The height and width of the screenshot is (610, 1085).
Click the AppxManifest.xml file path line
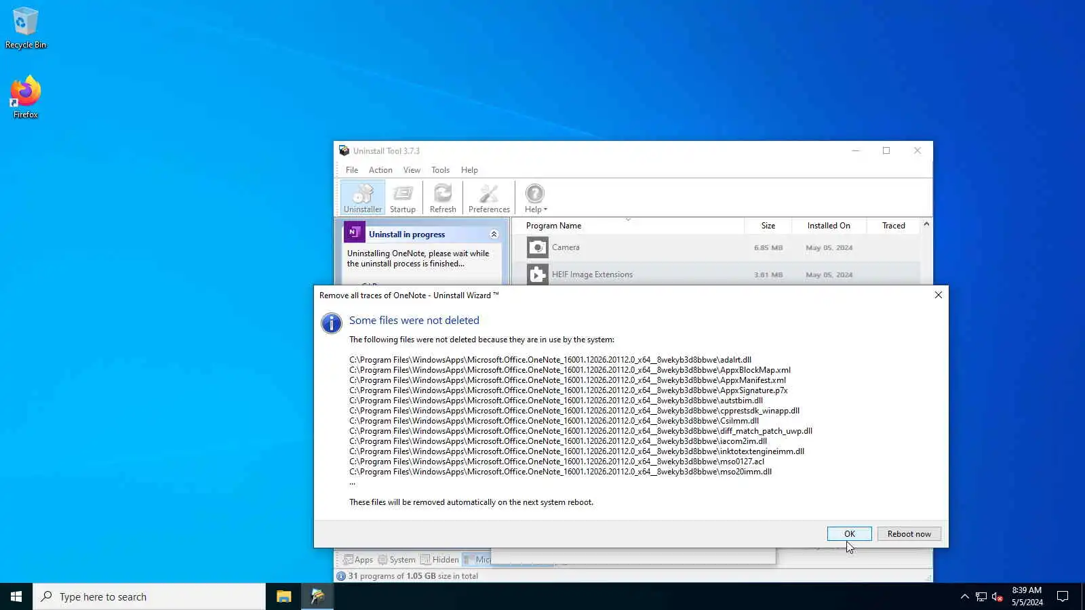tap(568, 380)
